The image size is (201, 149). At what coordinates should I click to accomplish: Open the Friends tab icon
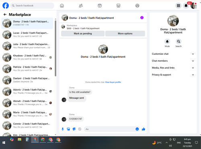81,6
